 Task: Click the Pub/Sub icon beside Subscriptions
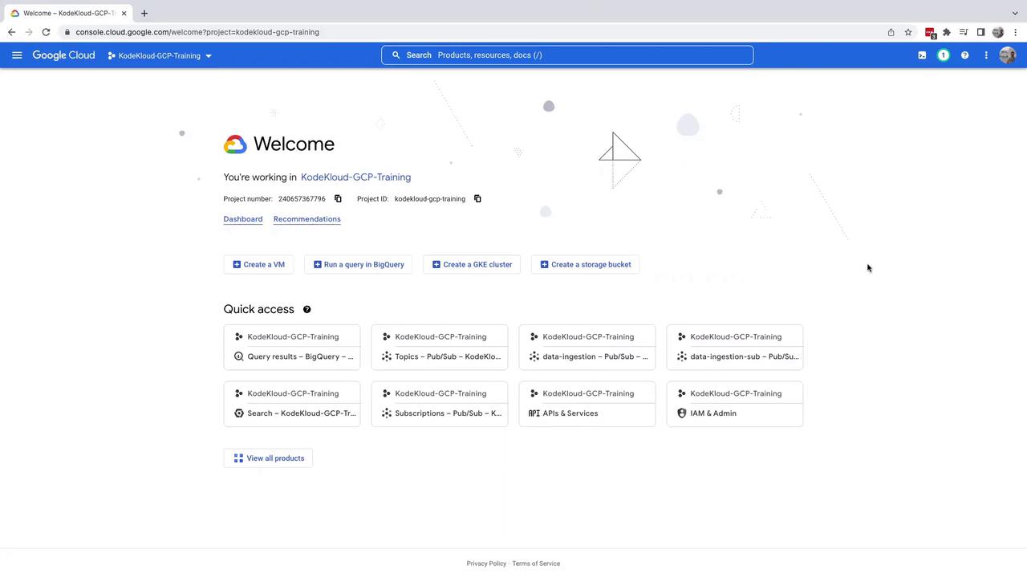tap(387, 413)
